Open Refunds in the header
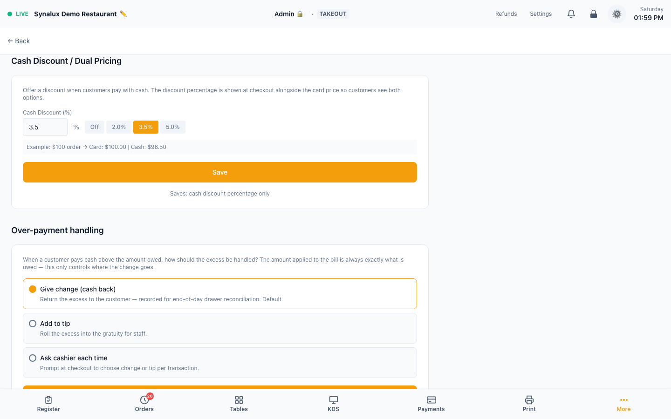 (506, 14)
